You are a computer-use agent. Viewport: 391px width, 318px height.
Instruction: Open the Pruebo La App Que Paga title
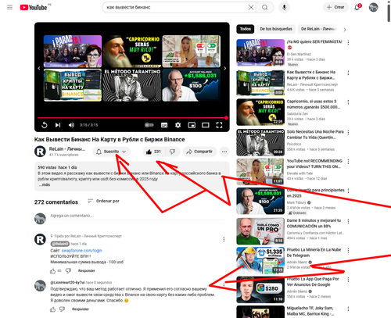(x=313, y=282)
